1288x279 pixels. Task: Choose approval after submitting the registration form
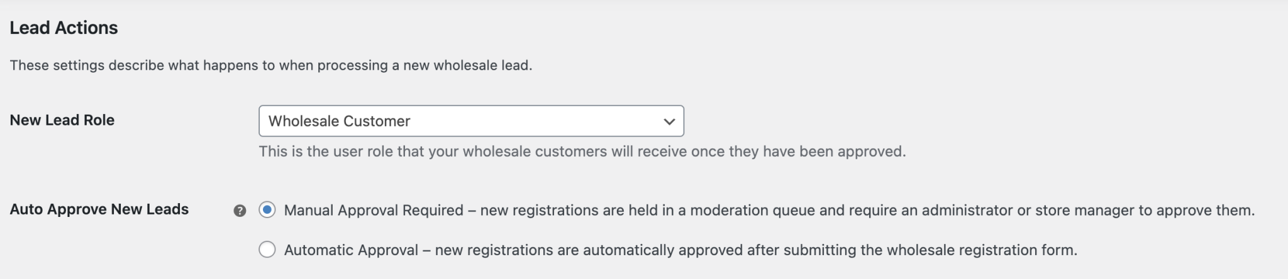pyautogui.click(x=267, y=250)
